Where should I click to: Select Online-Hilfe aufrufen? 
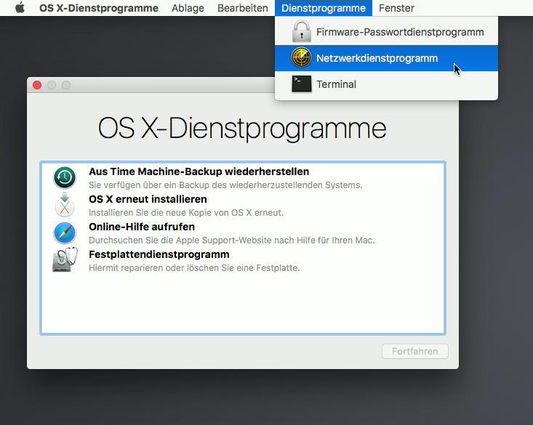tap(243, 233)
